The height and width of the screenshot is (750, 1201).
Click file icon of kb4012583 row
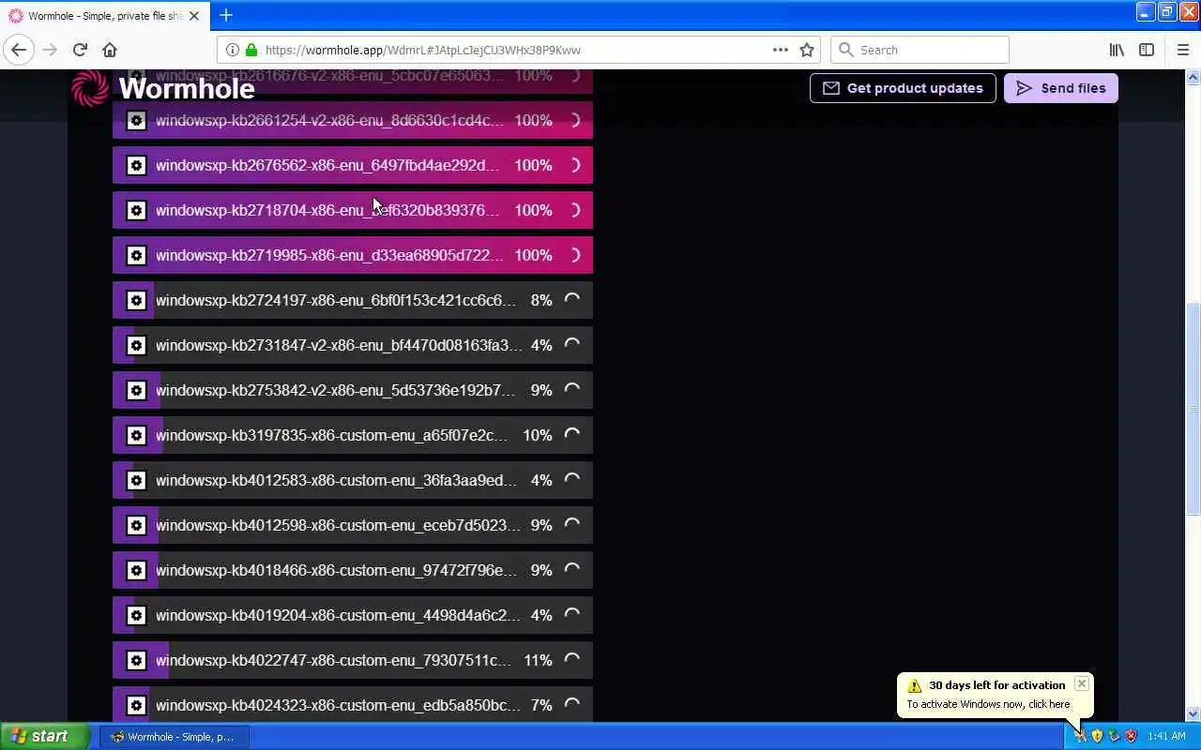pyautogui.click(x=136, y=480)
